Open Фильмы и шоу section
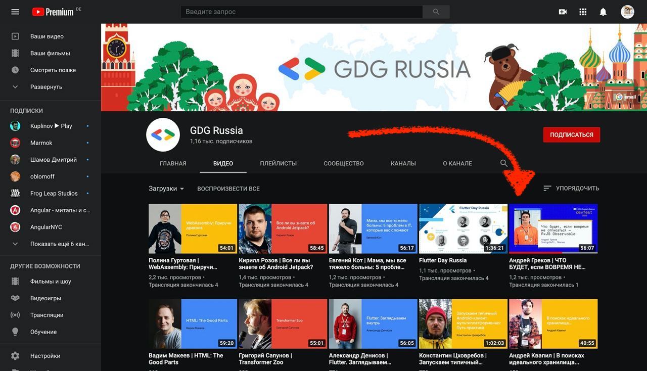Viewport: 647px width, 371px height. (x=51, y=282)
